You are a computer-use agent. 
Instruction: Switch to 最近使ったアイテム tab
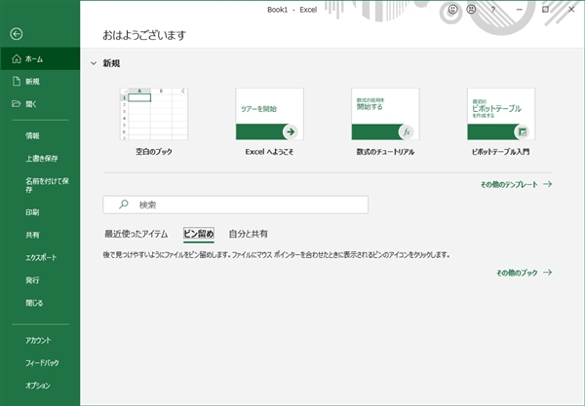pos(136,234)
